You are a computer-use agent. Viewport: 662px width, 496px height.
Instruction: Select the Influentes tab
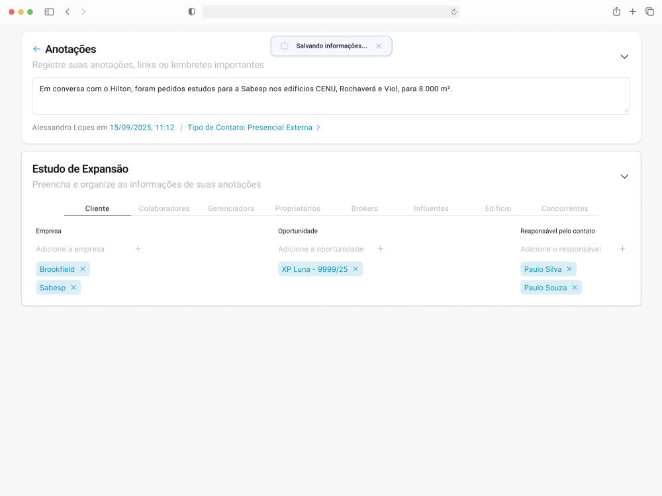(431, 208)
